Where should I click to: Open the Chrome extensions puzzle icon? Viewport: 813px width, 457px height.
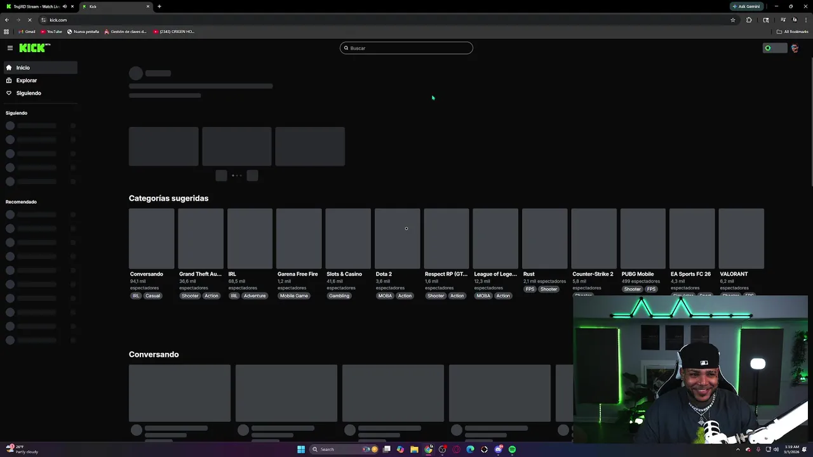pos(749,20)
